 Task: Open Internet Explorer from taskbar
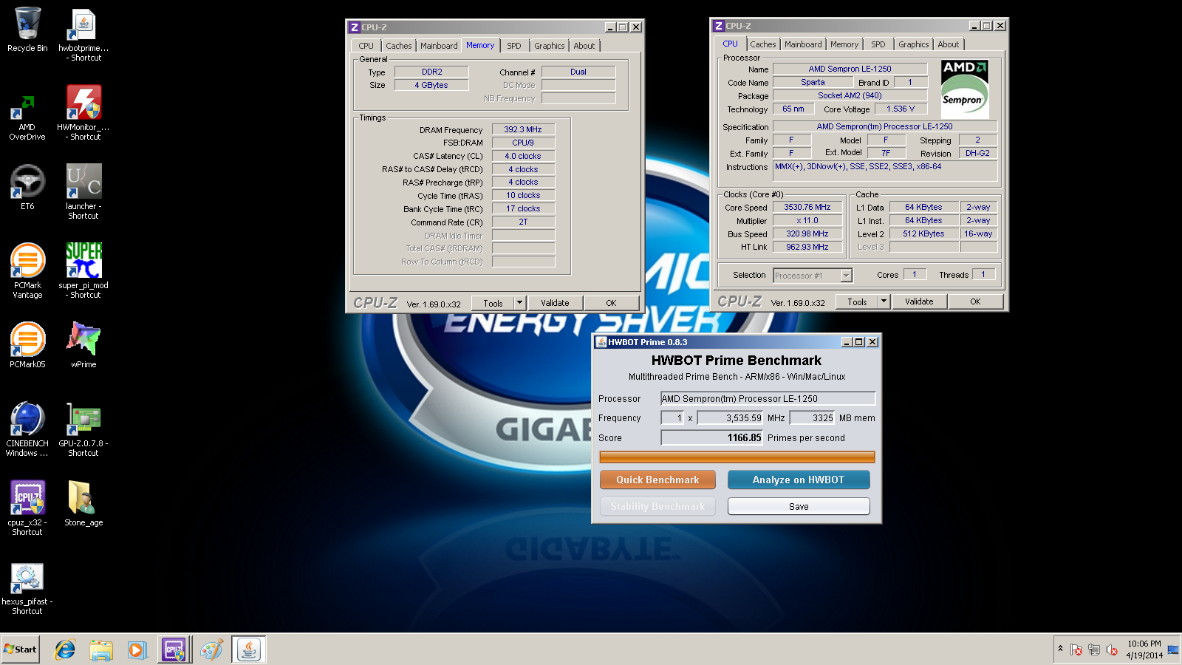(65, 649)
